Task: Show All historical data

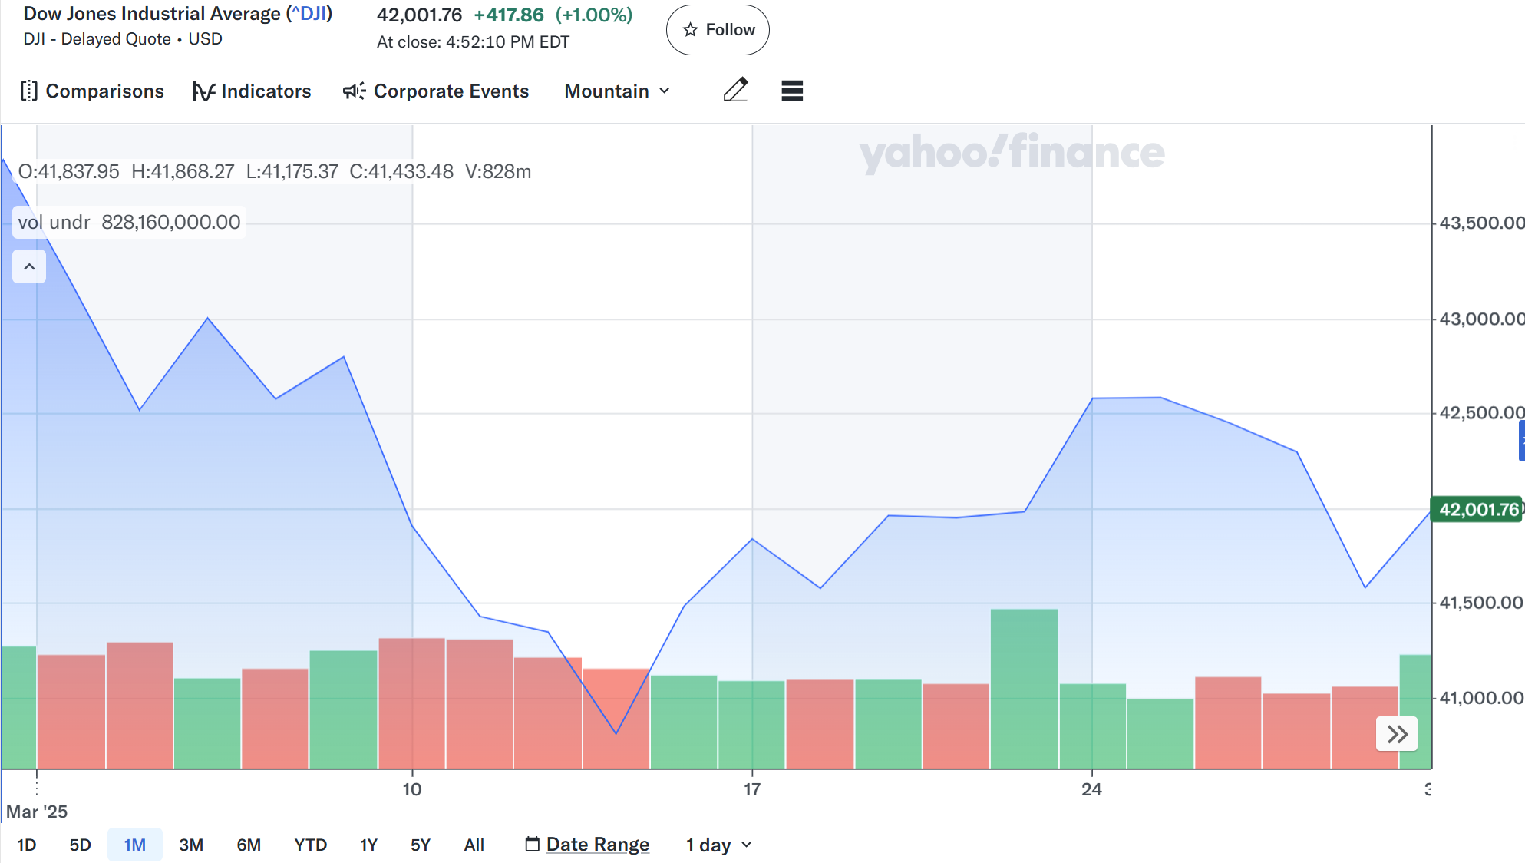Action: point(474,845)
